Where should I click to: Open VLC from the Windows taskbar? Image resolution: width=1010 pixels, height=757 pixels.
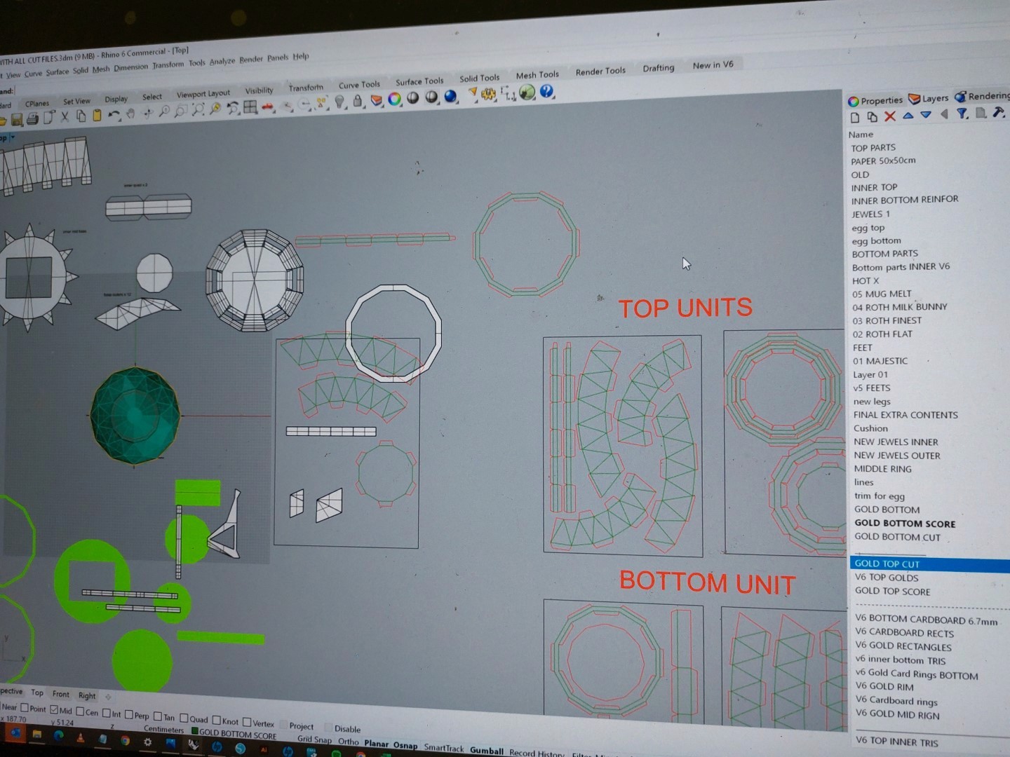click(80, 737)
